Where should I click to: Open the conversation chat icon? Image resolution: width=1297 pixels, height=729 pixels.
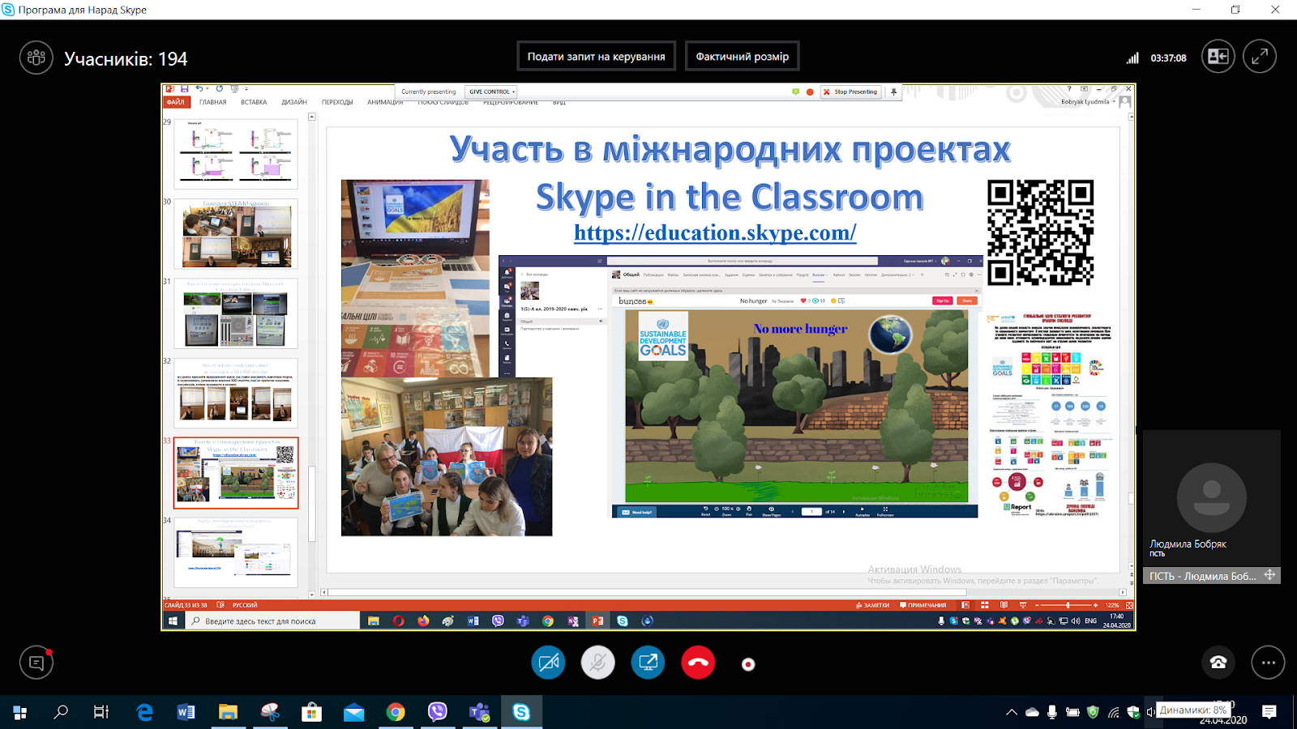[36, 663]
